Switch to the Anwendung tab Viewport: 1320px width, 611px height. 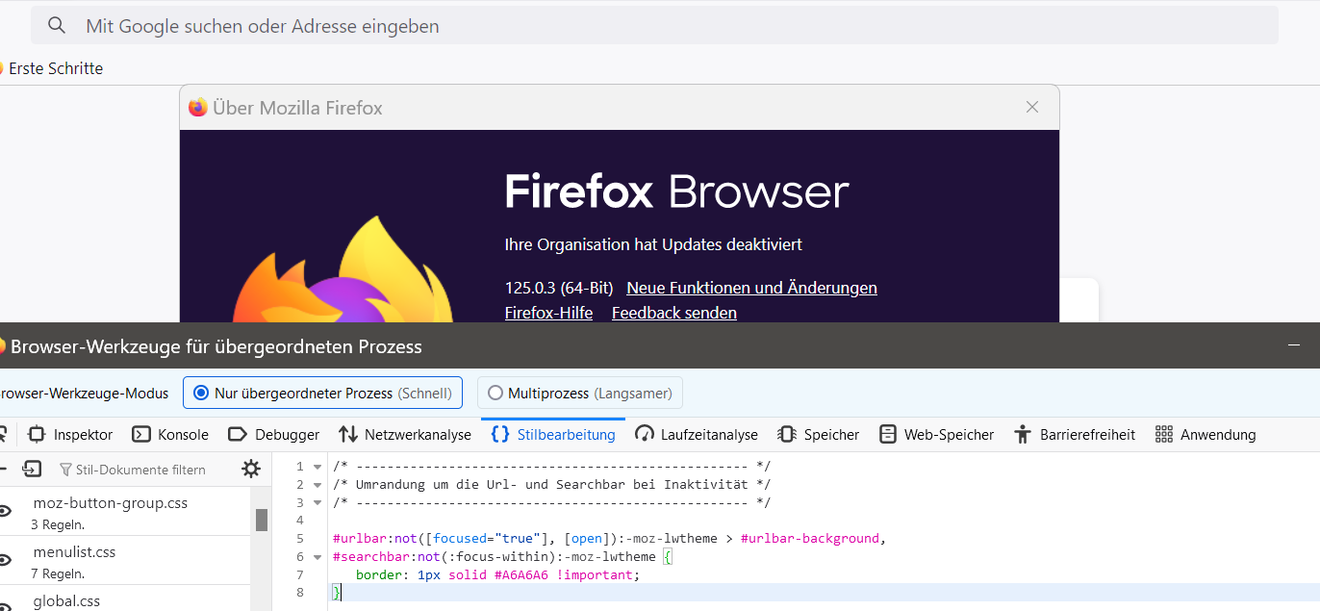coord(1206,435)
